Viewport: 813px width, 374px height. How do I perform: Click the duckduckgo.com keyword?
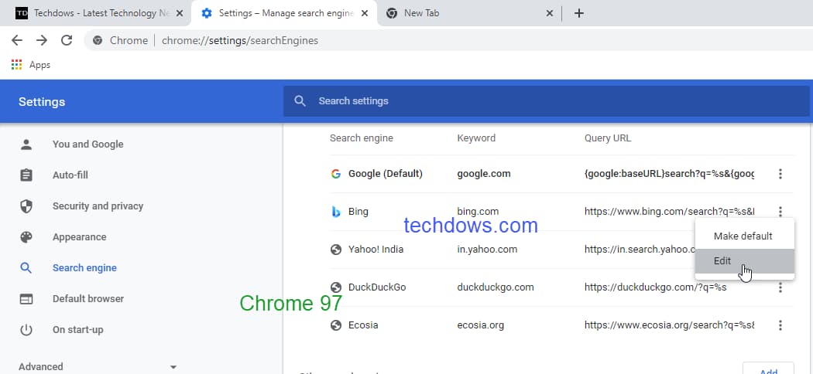pos(496,287)
